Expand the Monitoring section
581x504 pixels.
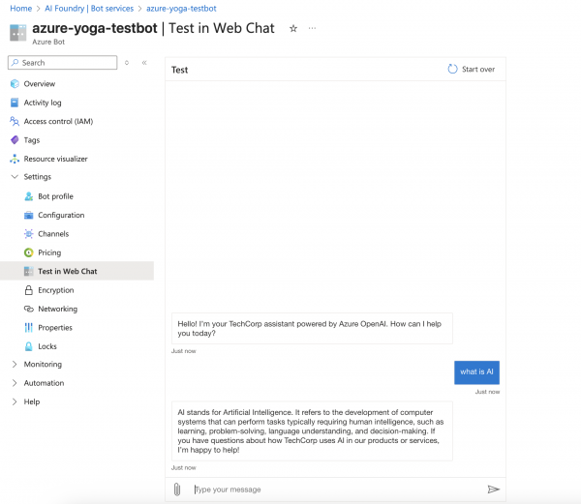[x=15, y=365]
